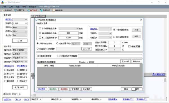This screenshot has height=103, width=169.
Task: Select 超时断帧接收数据 radio option
Action: point(40,33)
